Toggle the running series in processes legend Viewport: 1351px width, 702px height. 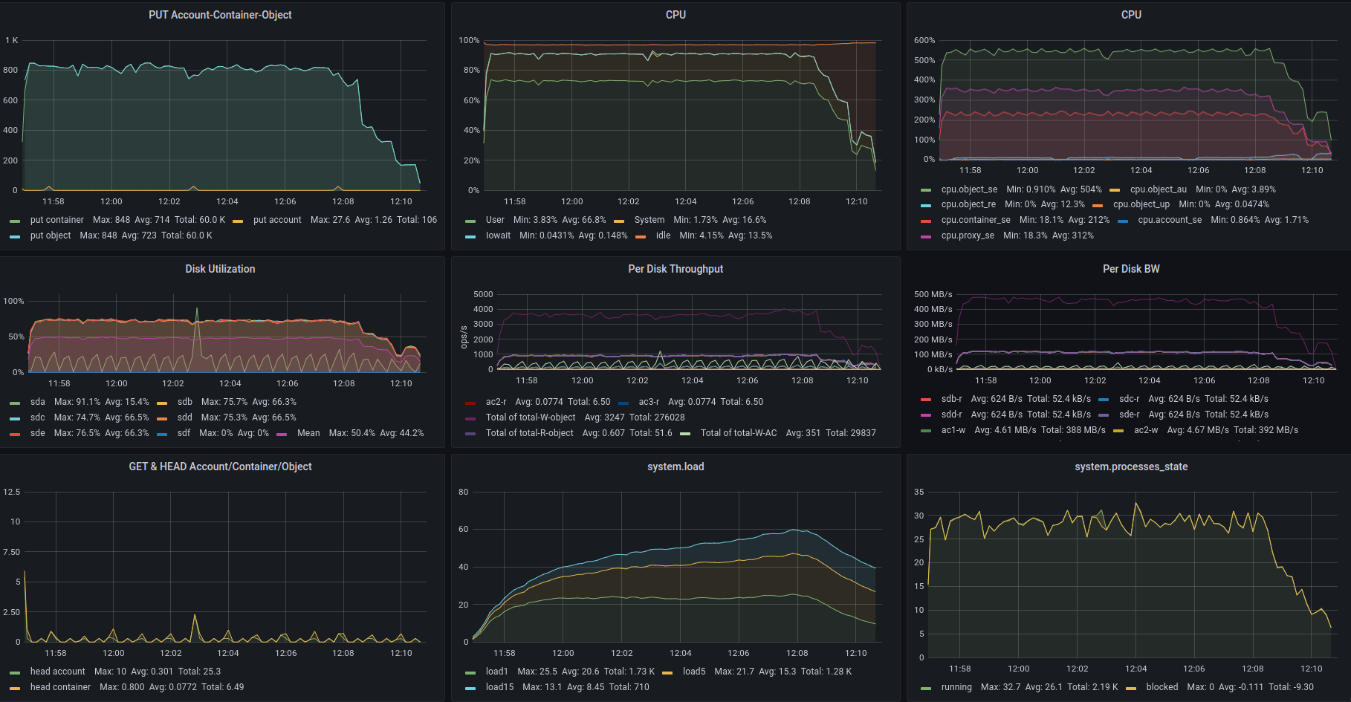tap(956, 687)
